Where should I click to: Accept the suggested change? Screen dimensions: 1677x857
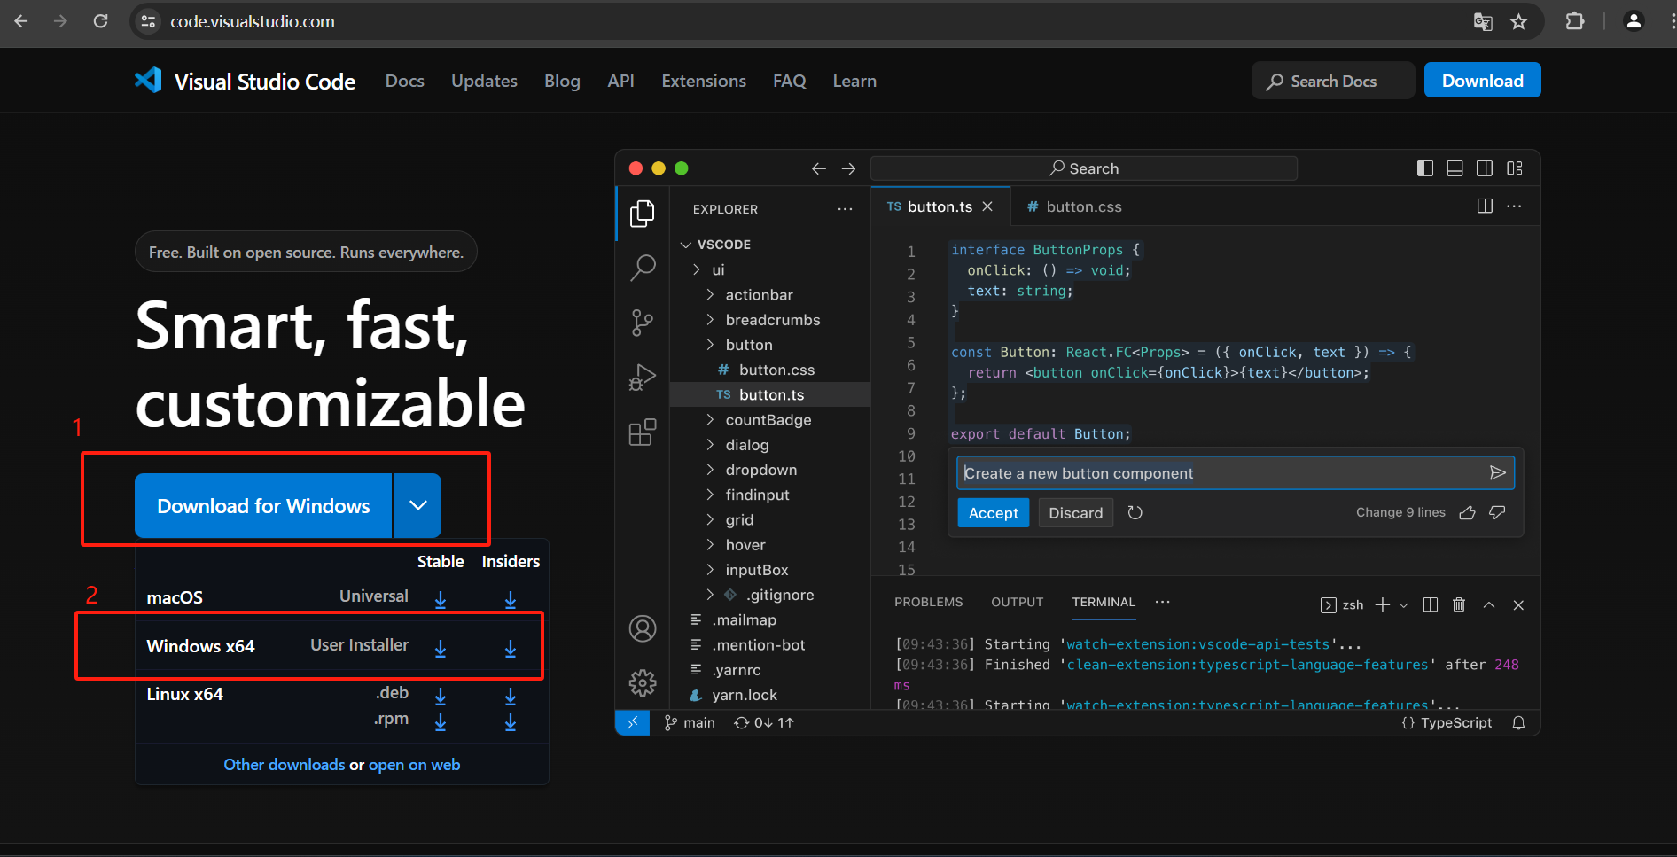point(993,513)
